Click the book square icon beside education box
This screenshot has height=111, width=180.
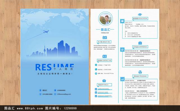[122, 21]
